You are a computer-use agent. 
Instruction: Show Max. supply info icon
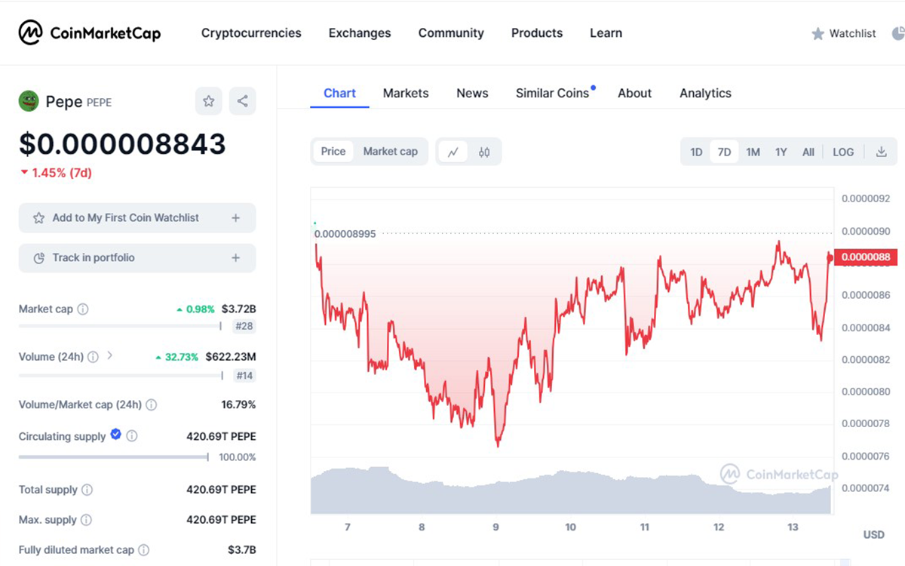tap(86, 520)
